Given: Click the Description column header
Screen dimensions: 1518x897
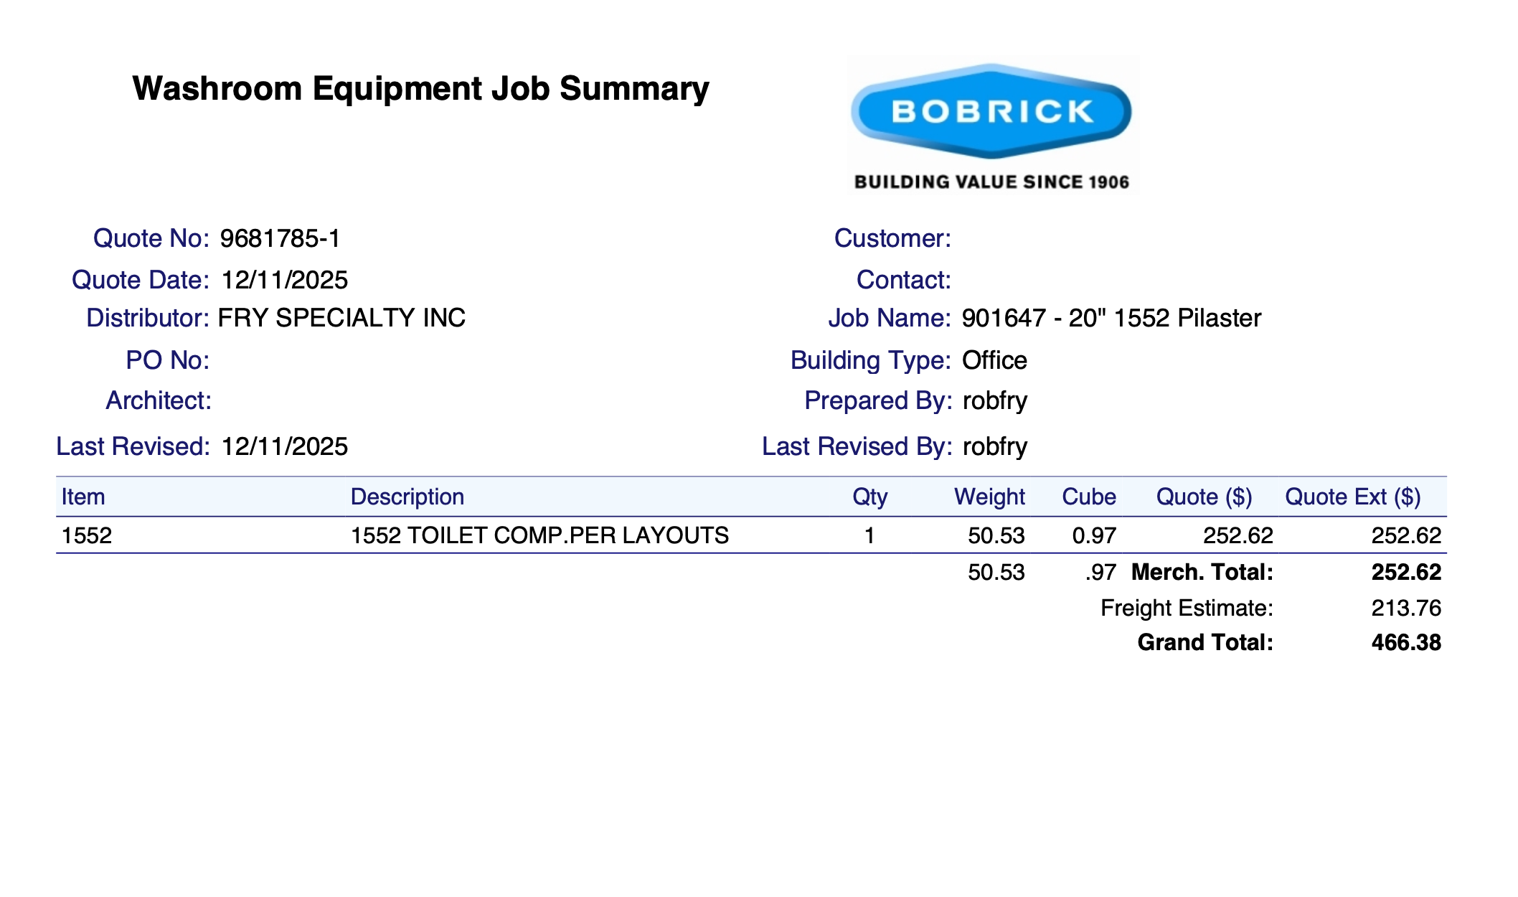Looking at the screenshot, I should click(407, 497).
